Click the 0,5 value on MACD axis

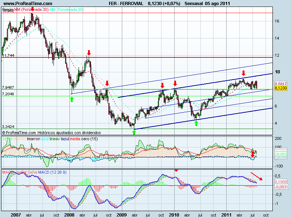(x=278, y=175)
